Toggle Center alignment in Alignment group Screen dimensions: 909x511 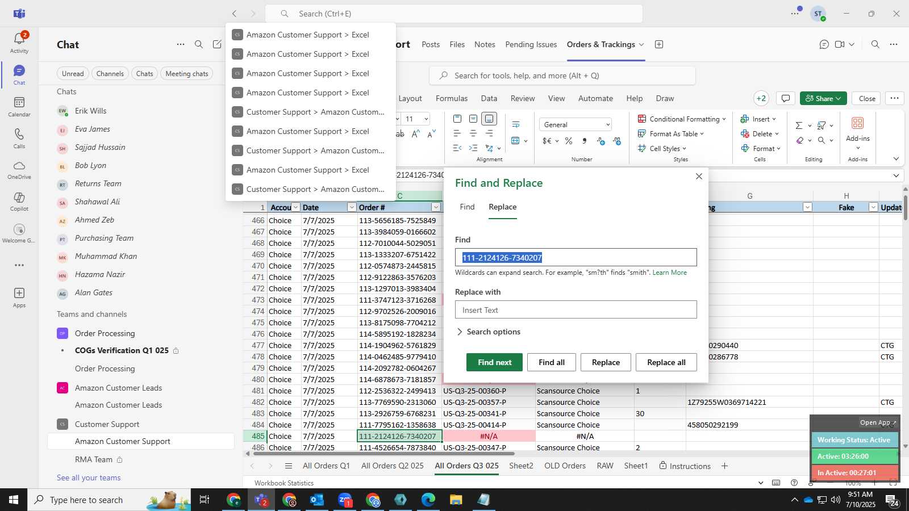point(473,133)
